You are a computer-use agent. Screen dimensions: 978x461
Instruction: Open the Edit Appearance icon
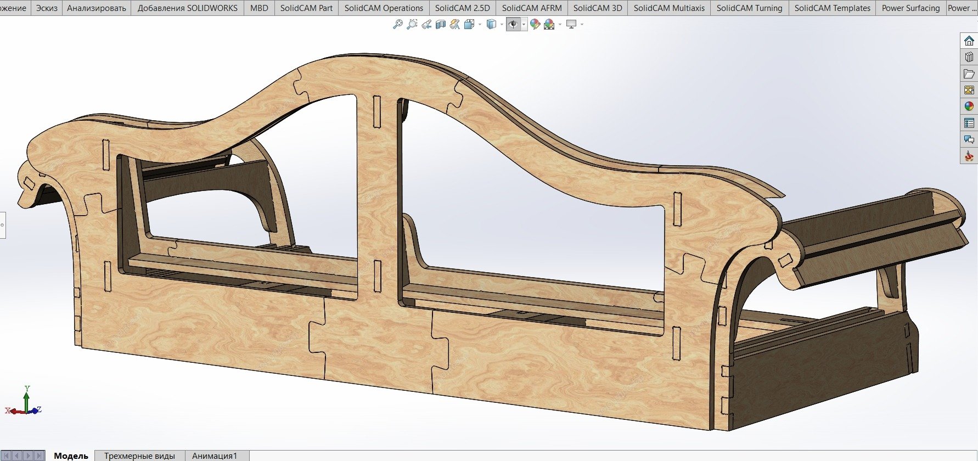click(535, 24)
